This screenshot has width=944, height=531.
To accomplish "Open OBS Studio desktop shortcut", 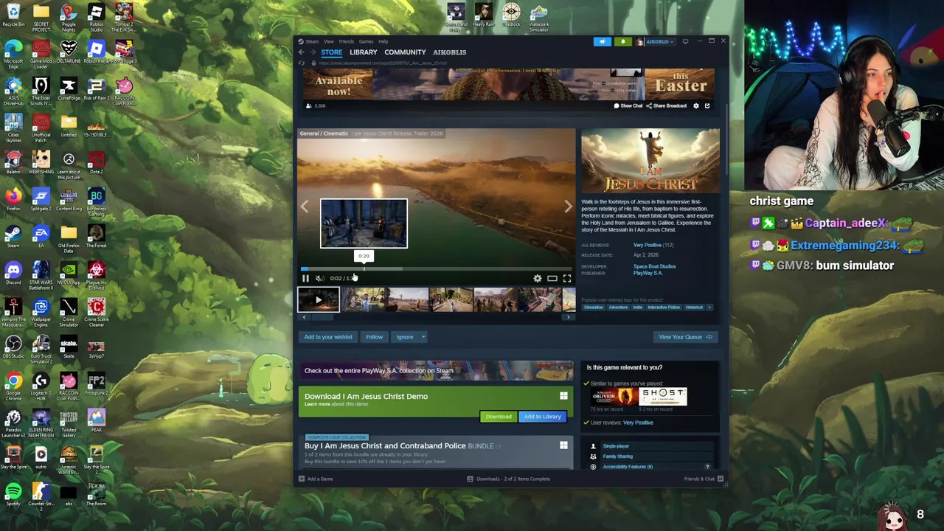I will (x=13, y=346).
